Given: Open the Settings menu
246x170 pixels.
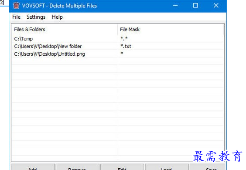Looking at the screenshot, I should tap(36, 17).
